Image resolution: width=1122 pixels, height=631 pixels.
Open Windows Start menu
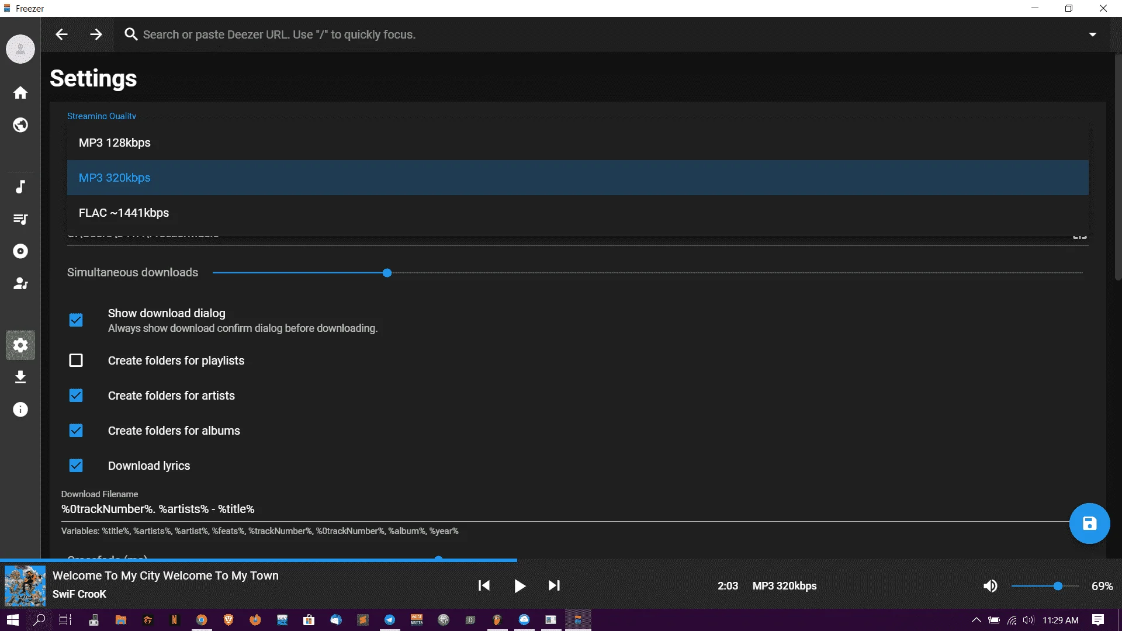[12, 620]
